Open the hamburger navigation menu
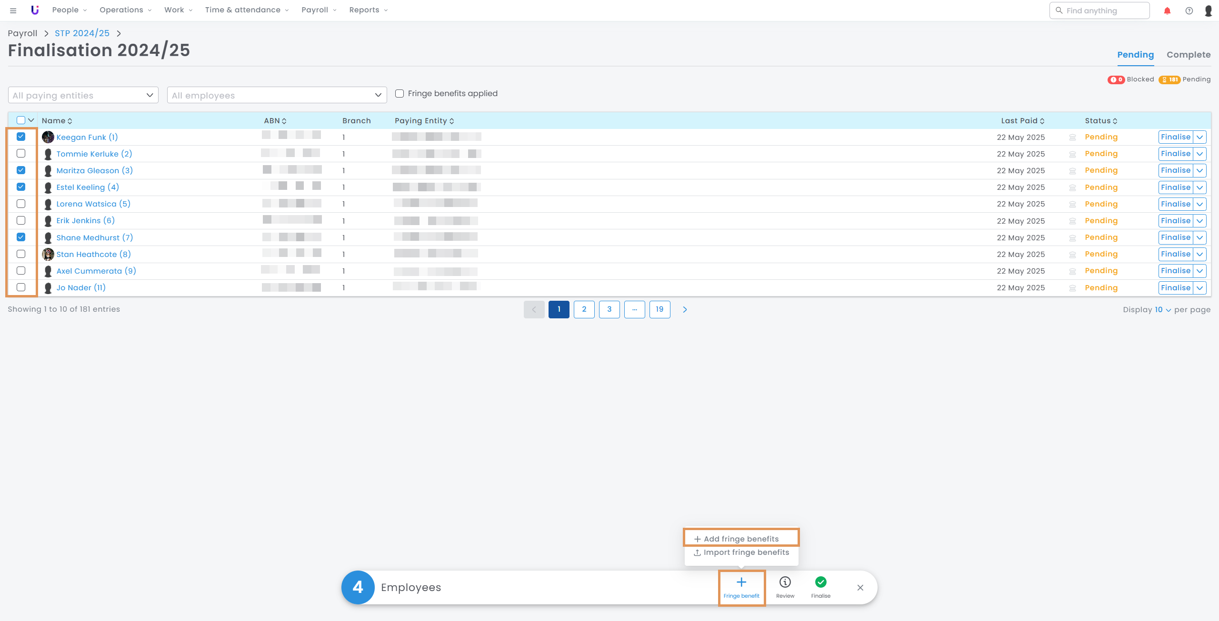Viewport: 1219px width, 621px height. 13,10
